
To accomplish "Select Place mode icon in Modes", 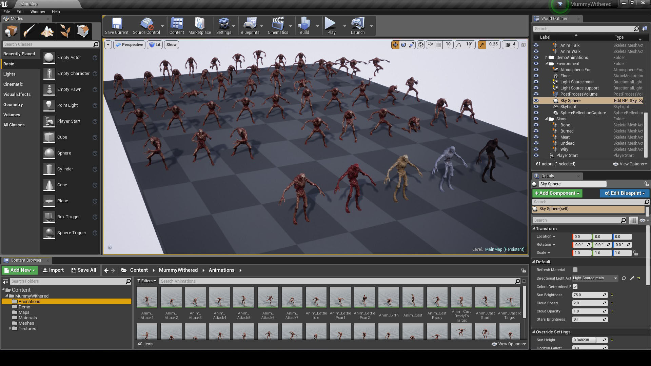I will pyautogui.click(x=11, y=31).
